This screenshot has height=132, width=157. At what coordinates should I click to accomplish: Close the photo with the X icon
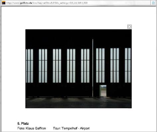click(x=129, y=27)
